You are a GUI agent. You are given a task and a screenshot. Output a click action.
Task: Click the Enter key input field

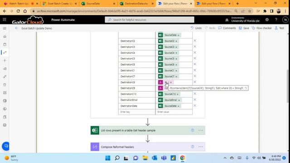tap(137, 112)
